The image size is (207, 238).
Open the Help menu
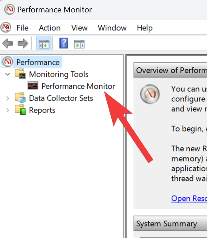(x=145, y=28)
